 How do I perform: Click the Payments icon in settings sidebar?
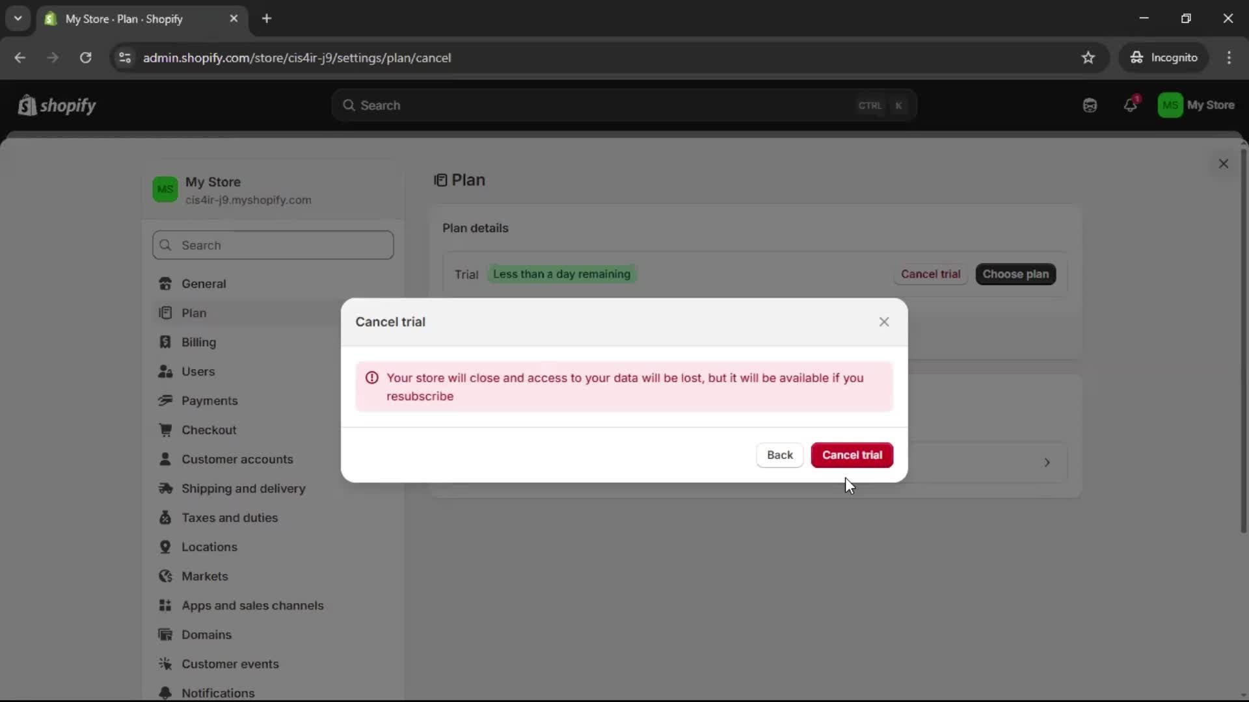pos(165,400)
